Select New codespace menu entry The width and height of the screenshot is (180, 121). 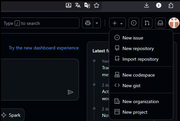tap(141, 75)
